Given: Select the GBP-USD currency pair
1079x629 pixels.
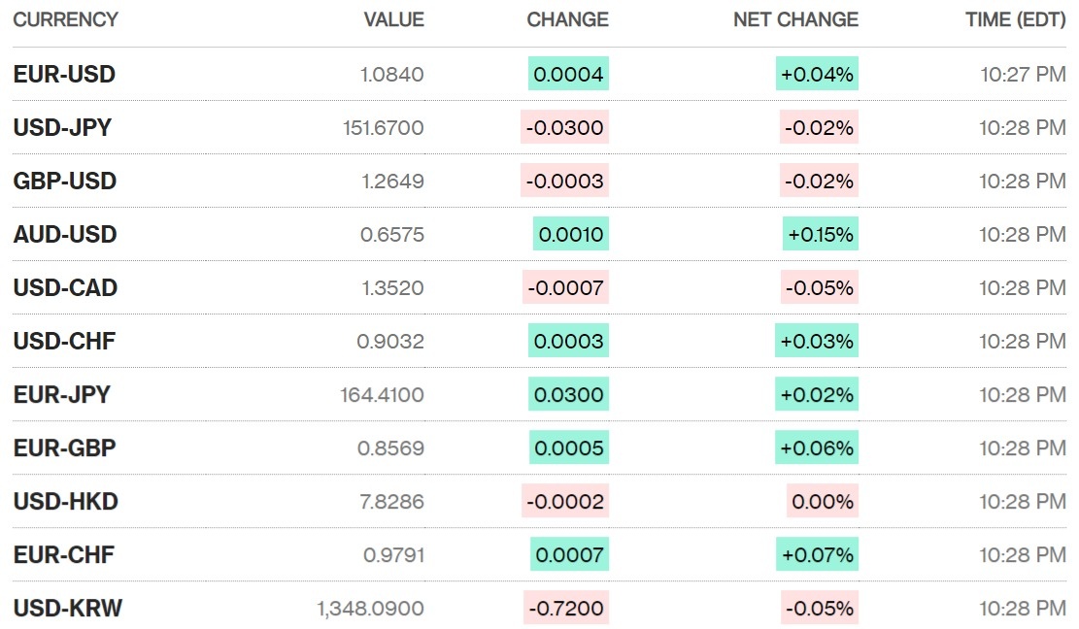Looking at the screenshot, I should pos(64,182).
